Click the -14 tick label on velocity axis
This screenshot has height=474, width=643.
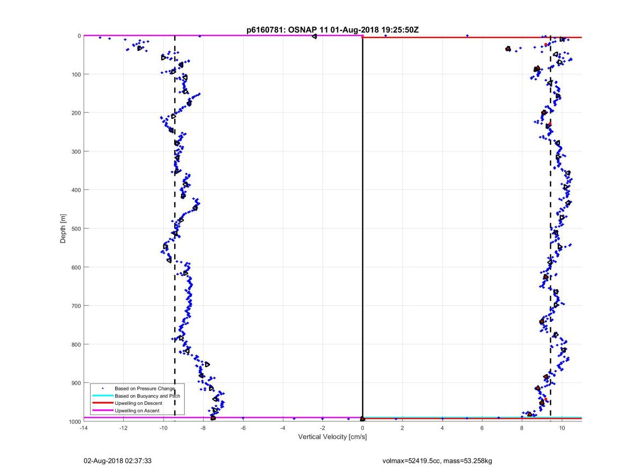tap(83, 428)
